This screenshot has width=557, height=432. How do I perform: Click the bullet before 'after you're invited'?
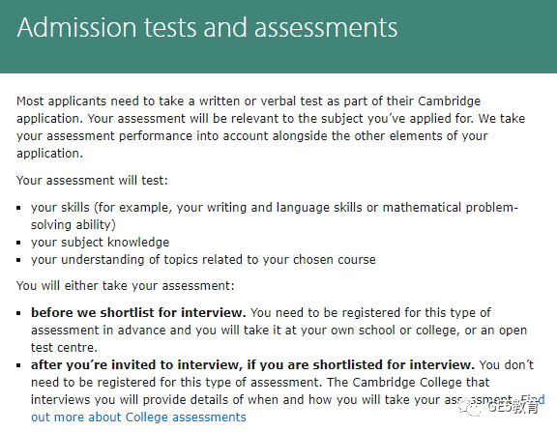click(x=18, y=365)
